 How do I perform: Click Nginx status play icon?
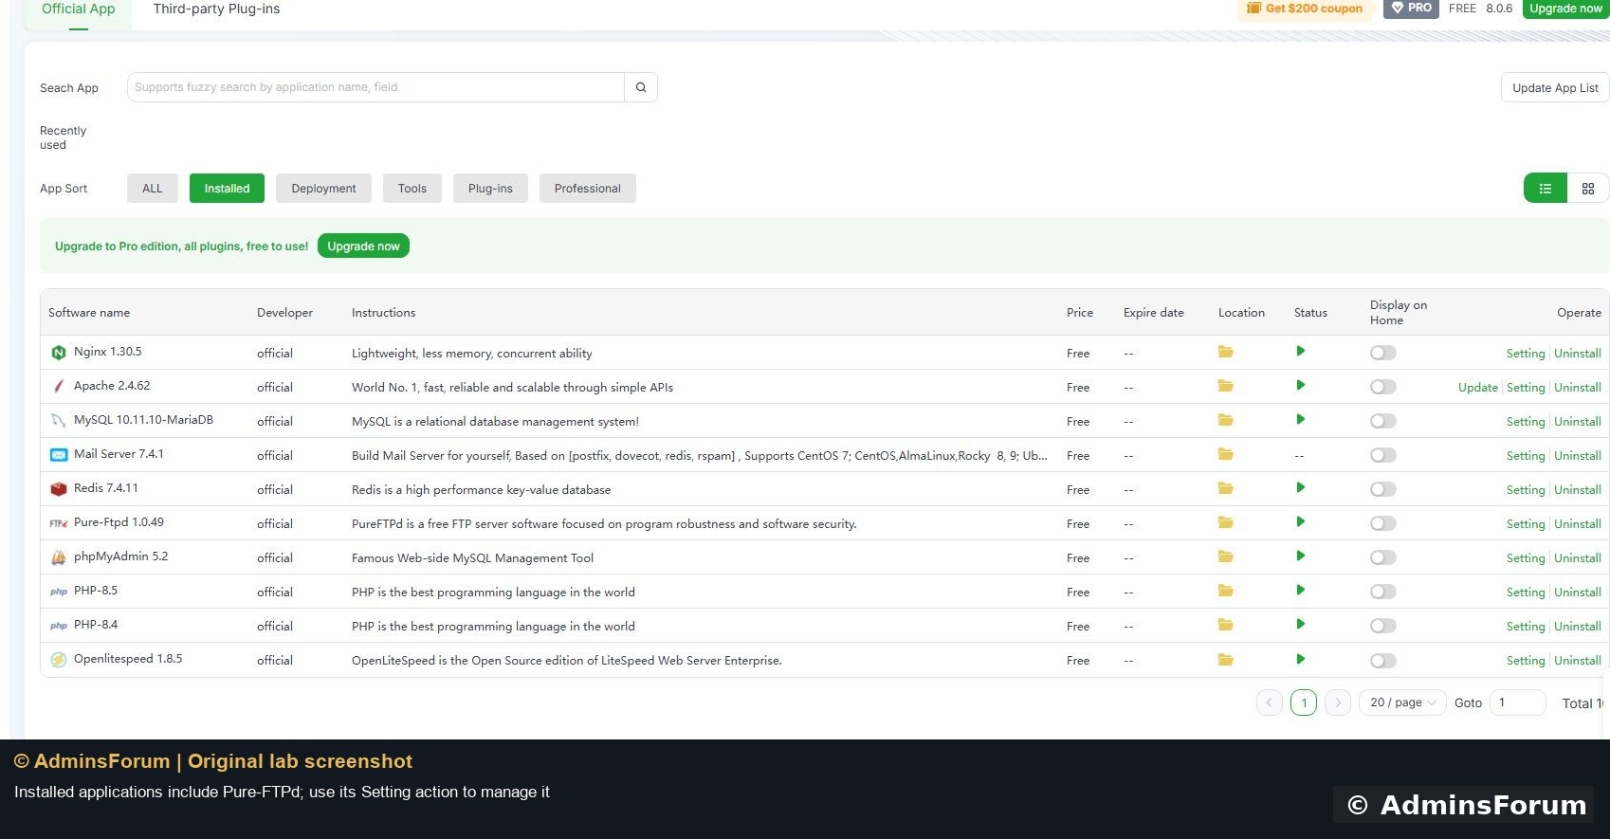point(1301,351)
